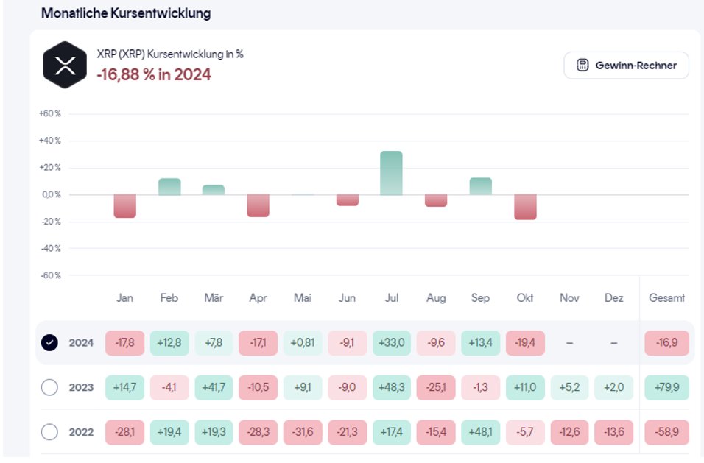Click the January 2024 red chart bar
Screen dimensions: 704x463
pyautogui.click(x=124, y=206)
